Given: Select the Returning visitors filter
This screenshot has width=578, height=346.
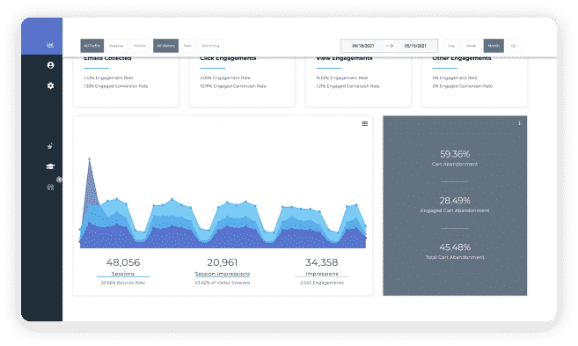Looking at the screenshot, I should [210, 46].
